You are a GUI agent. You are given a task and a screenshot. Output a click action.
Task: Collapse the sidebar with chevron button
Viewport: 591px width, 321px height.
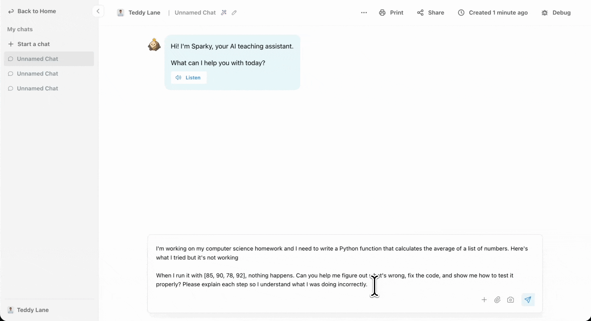98,11
